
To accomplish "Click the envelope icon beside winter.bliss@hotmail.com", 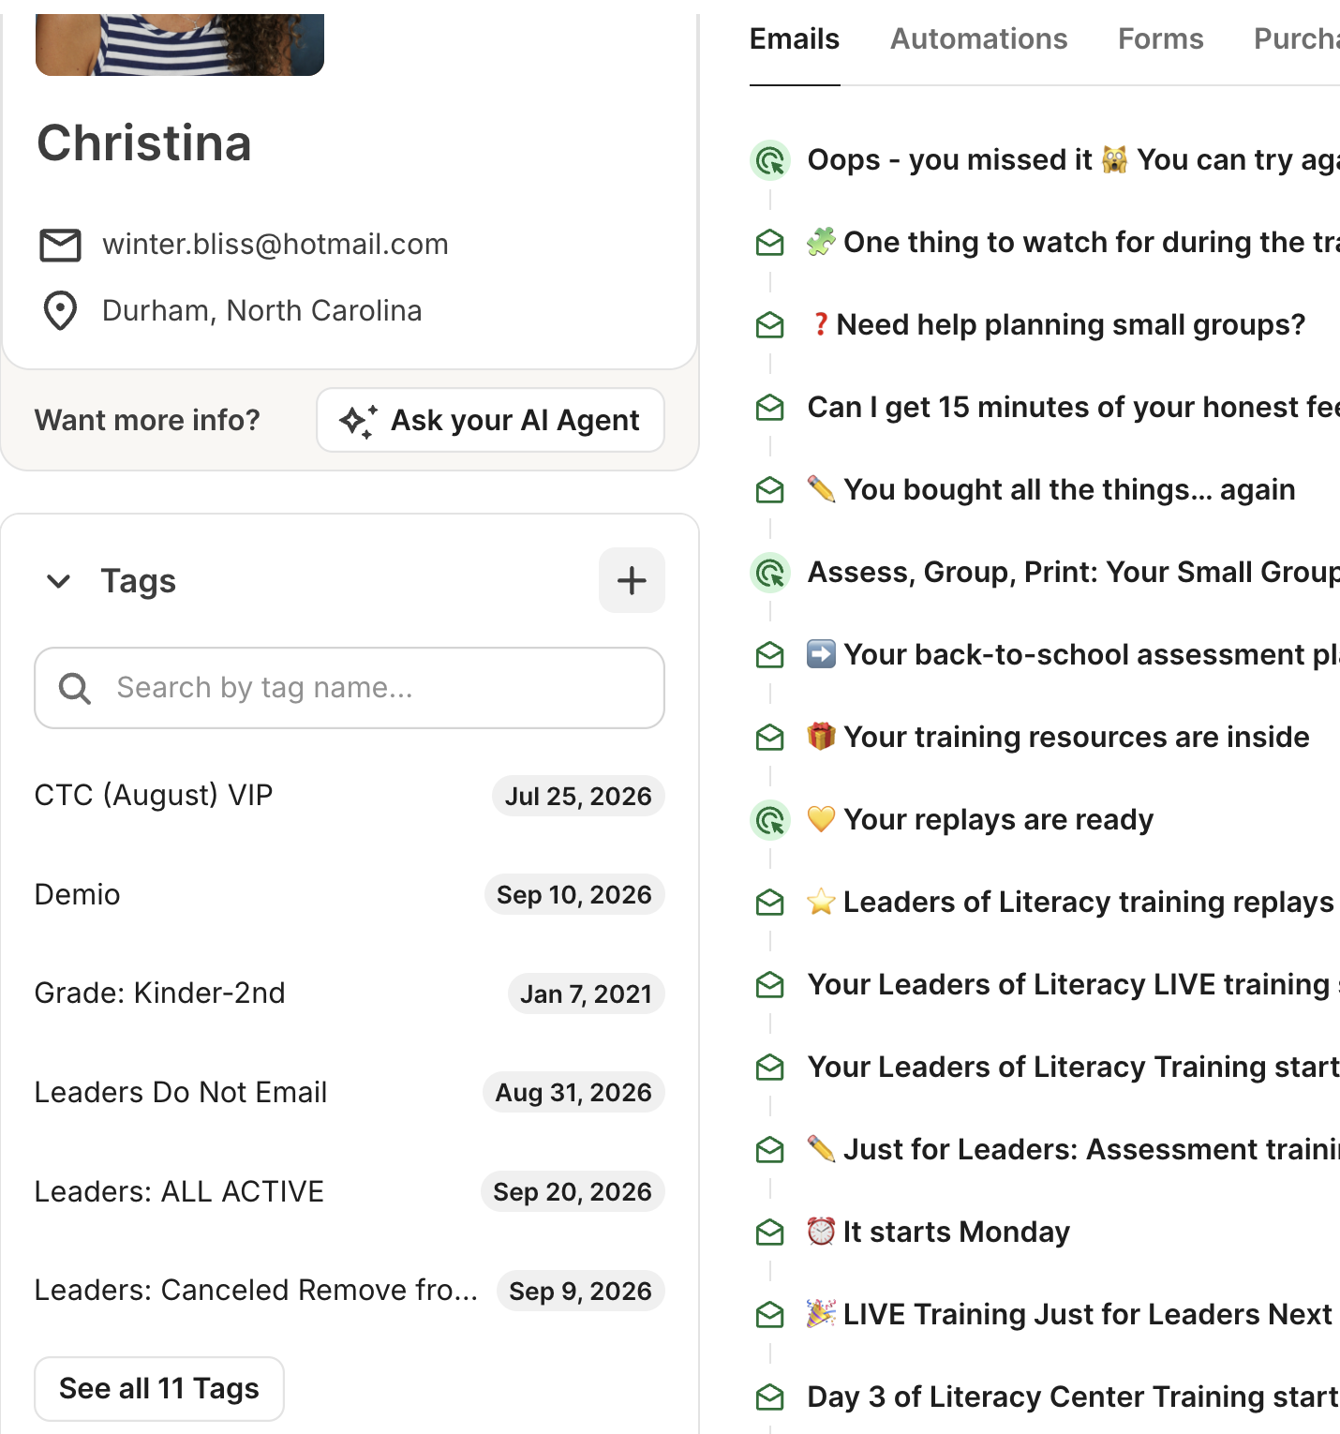I will 61,246.
